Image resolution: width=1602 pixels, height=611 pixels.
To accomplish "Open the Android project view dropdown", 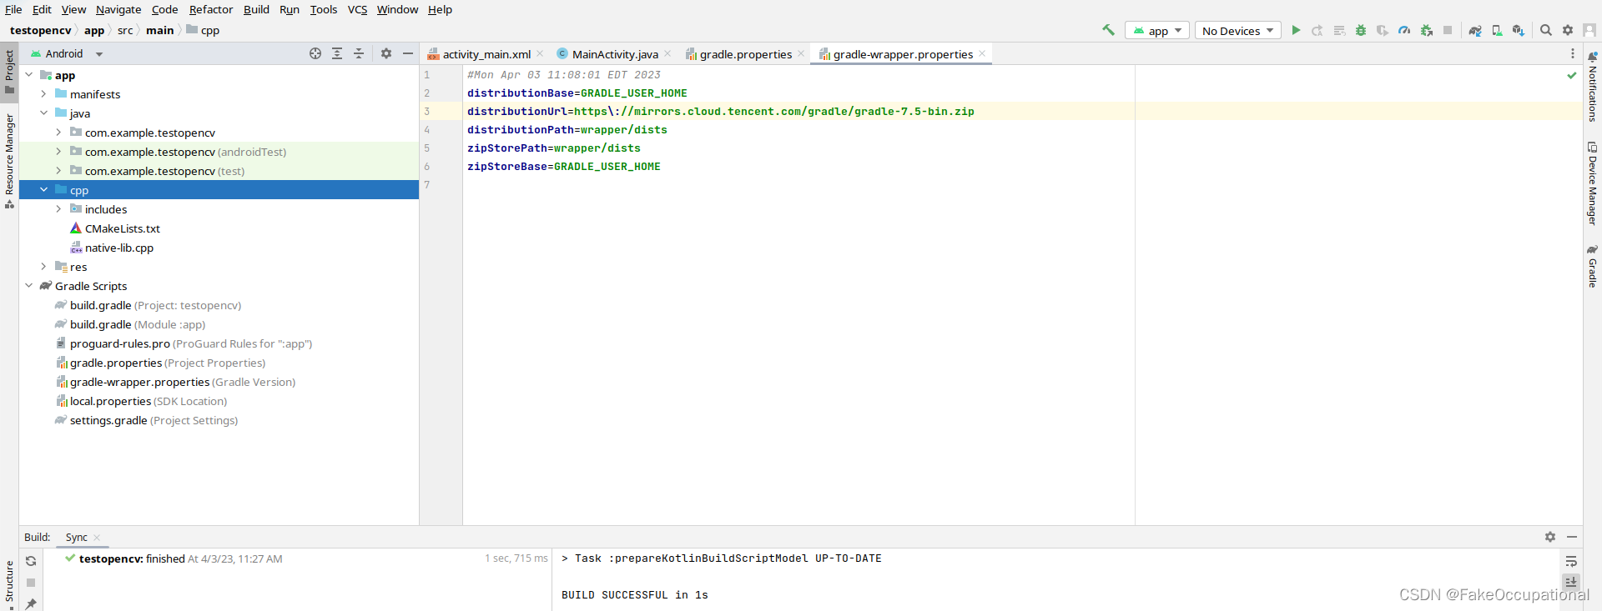I will tap(67, 53).
